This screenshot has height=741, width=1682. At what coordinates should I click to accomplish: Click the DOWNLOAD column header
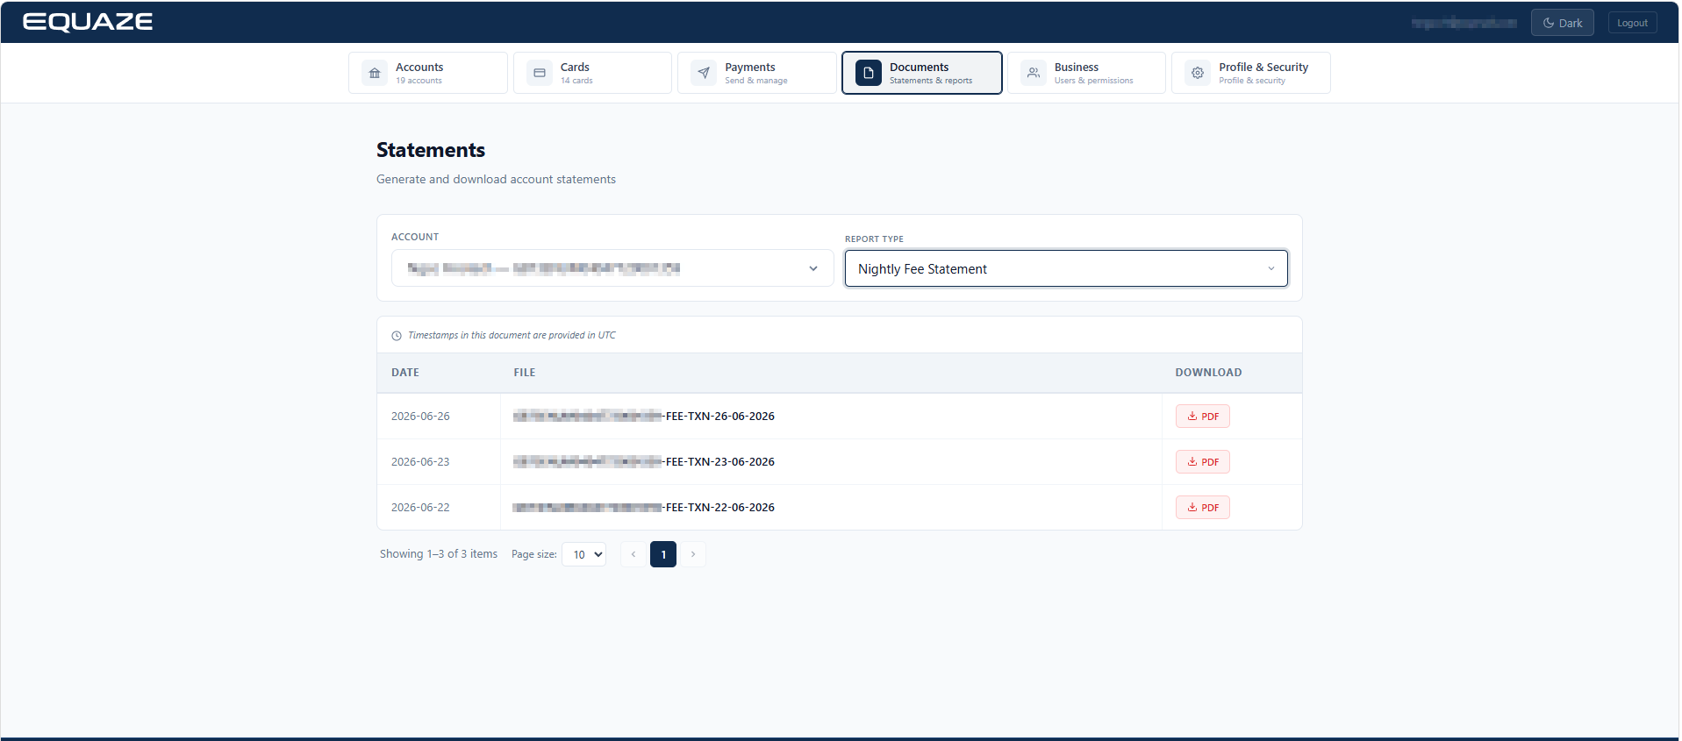pyautogui.click(x=1208, y=373)
